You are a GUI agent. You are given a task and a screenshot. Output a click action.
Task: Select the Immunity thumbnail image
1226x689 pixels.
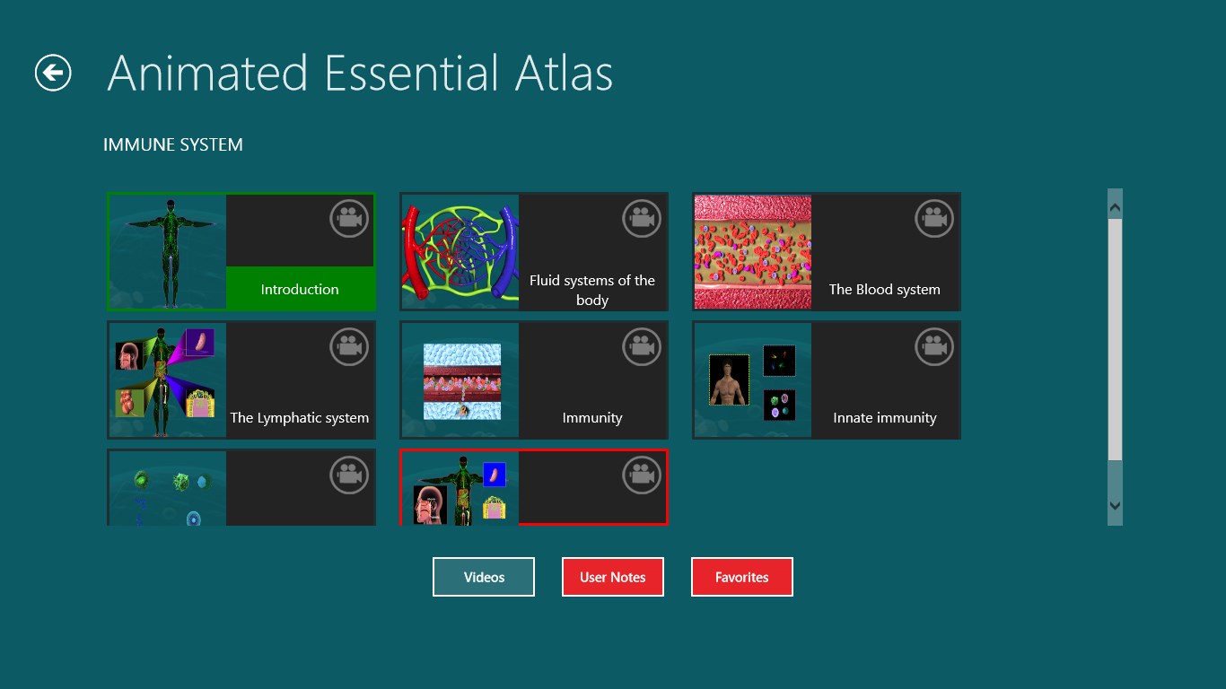[x=460, y=380]
